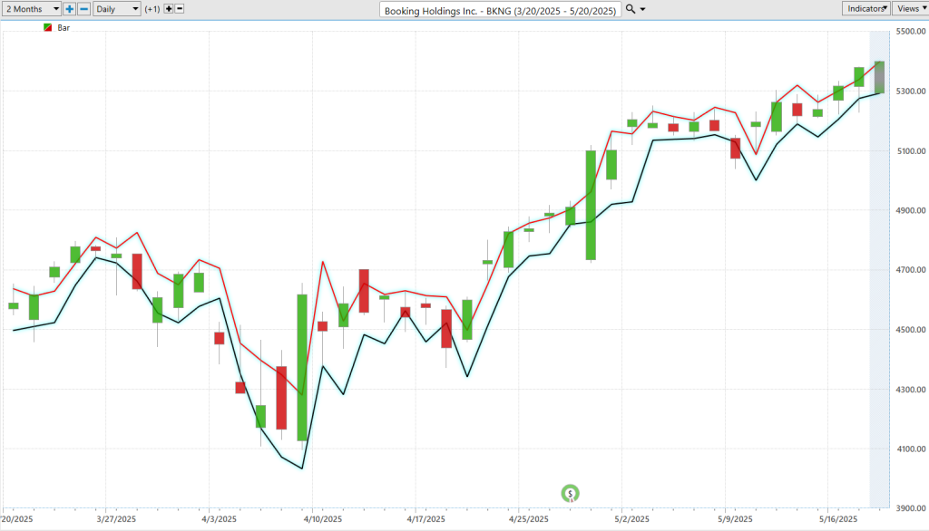Click the 5100.00 price axis label

(911, 151)
